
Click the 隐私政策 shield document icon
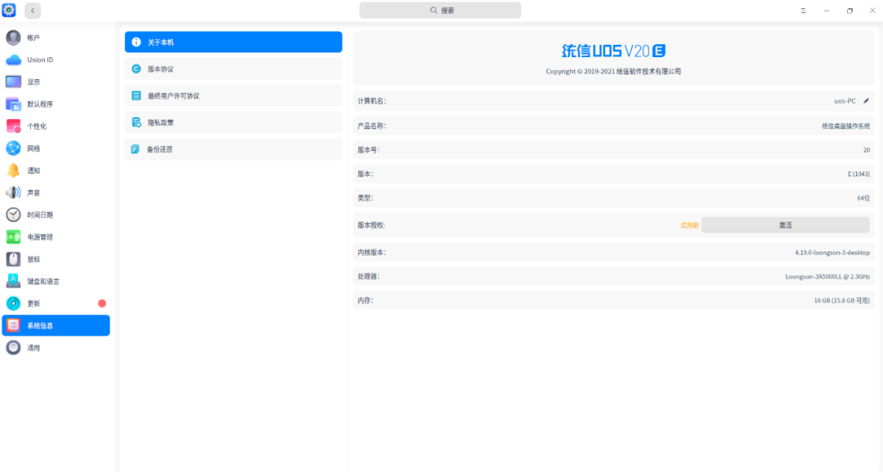(x=136, y=122)
